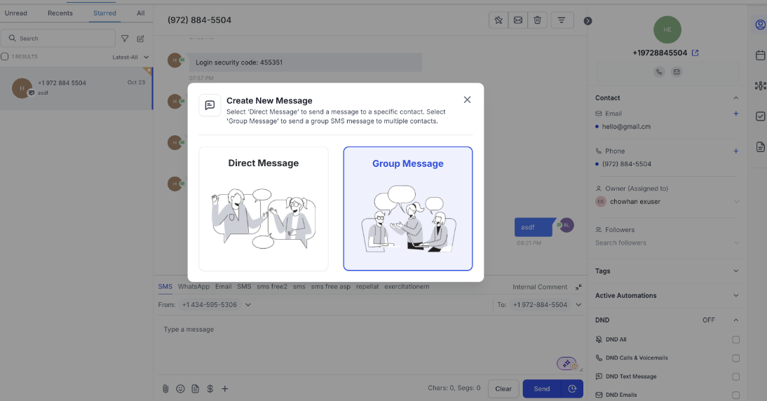Image resolution: width=767 pixels, height=401 pixels.
Task: Switch to Recents tab
Action: (60, 13)
